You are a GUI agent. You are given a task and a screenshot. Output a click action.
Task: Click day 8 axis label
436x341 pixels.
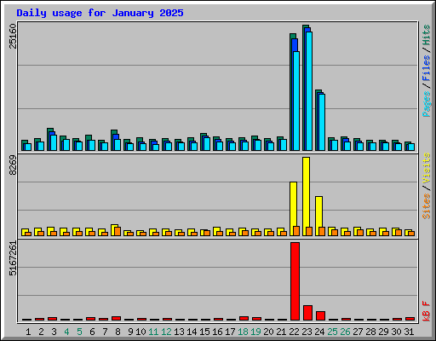[118, 332]
